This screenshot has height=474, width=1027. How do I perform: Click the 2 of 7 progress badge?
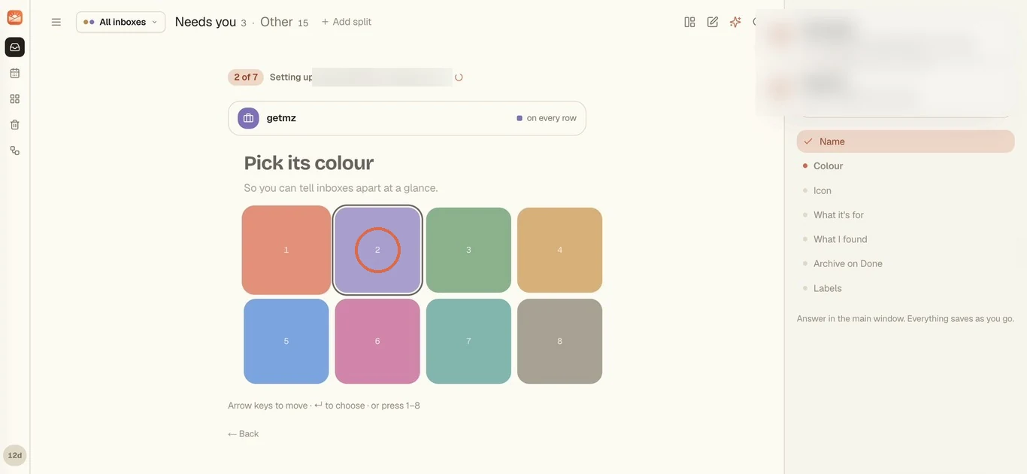(246, 77)
